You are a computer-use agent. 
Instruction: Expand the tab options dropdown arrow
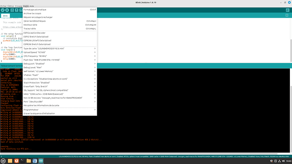click(287, 16)
